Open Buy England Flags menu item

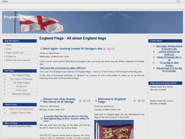click(21, 75)
